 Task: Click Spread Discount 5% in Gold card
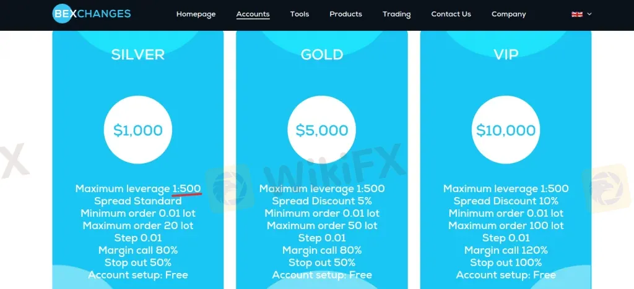[x=322, y=201]
